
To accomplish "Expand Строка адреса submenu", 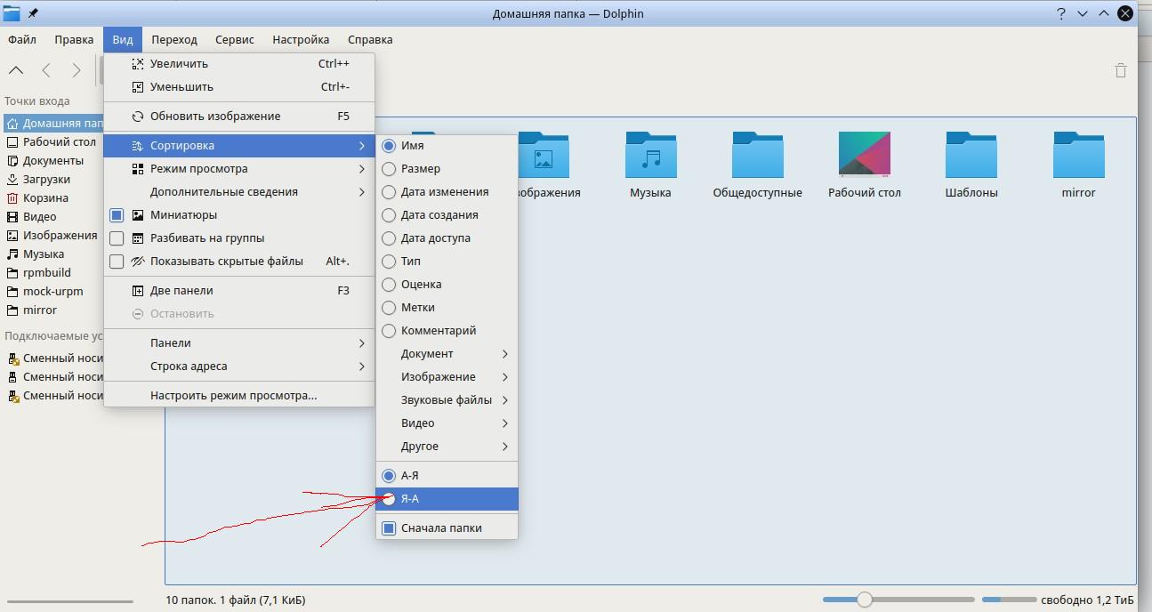I will click(x=239, y=366).
